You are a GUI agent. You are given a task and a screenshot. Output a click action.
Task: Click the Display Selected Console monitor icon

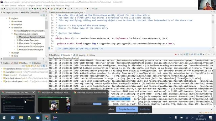click(x=201, y=54)
